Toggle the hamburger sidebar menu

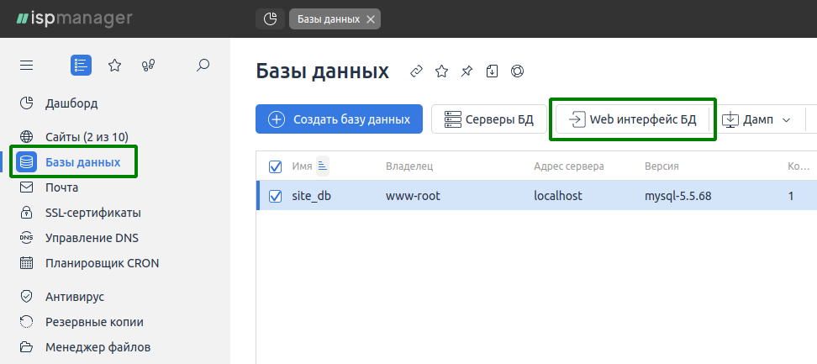pos(26,65)
